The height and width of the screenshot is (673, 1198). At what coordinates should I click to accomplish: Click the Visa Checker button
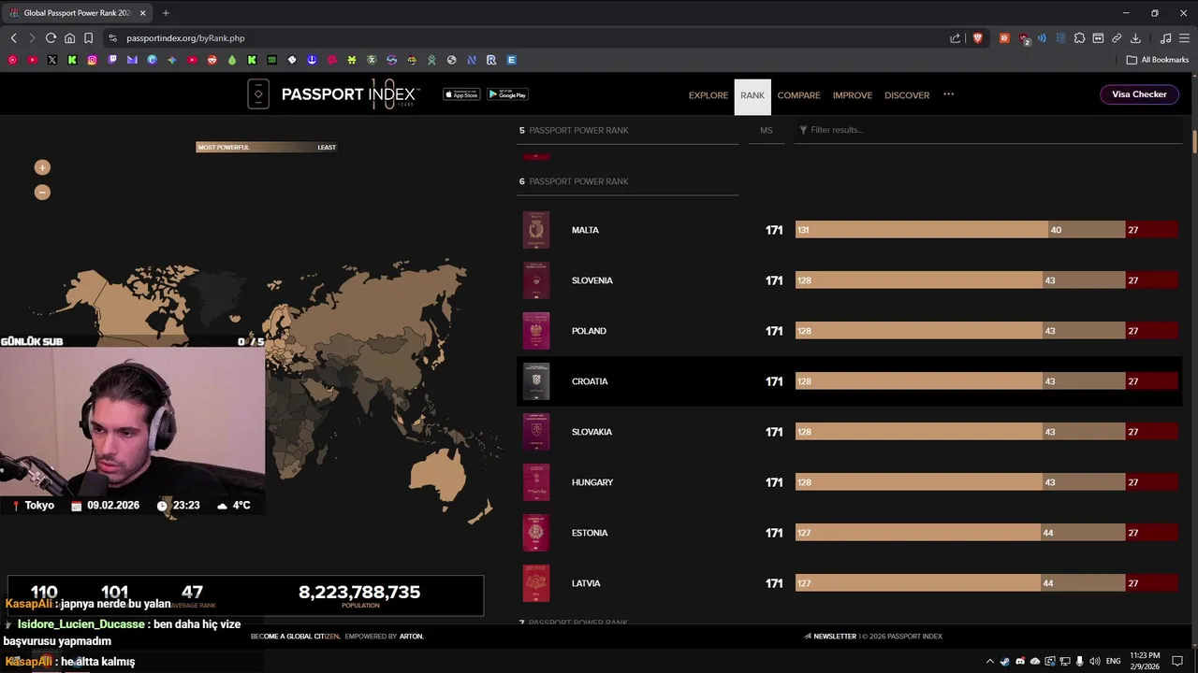[x=1139, y=94]
